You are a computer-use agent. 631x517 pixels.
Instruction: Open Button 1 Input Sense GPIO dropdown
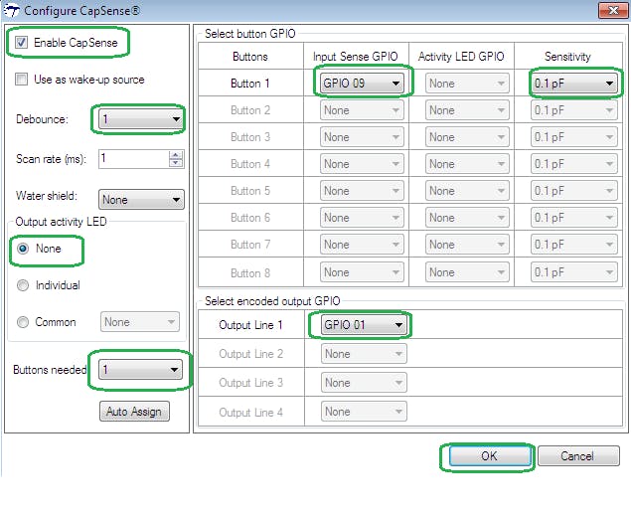coord(362,84)
